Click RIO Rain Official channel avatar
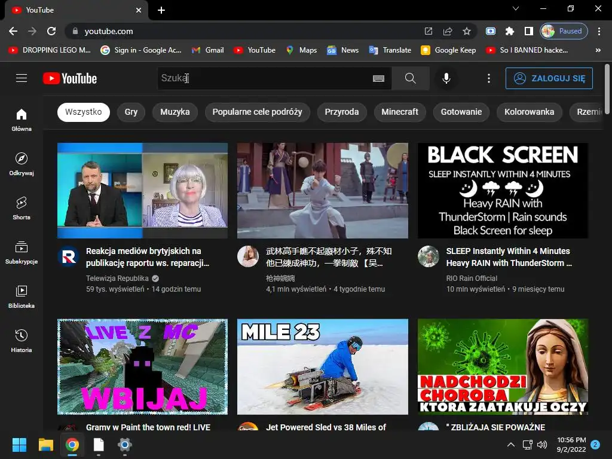Image resolution: width=612 pixels, height=459 pixels. [x=428, y=256]
